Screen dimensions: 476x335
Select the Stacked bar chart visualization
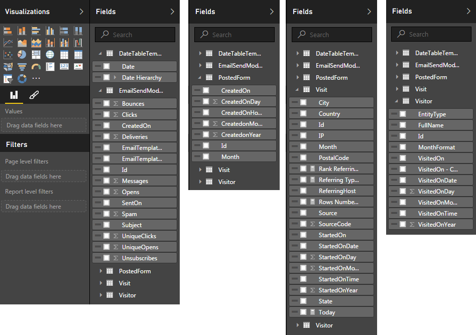tap(8, 31)
